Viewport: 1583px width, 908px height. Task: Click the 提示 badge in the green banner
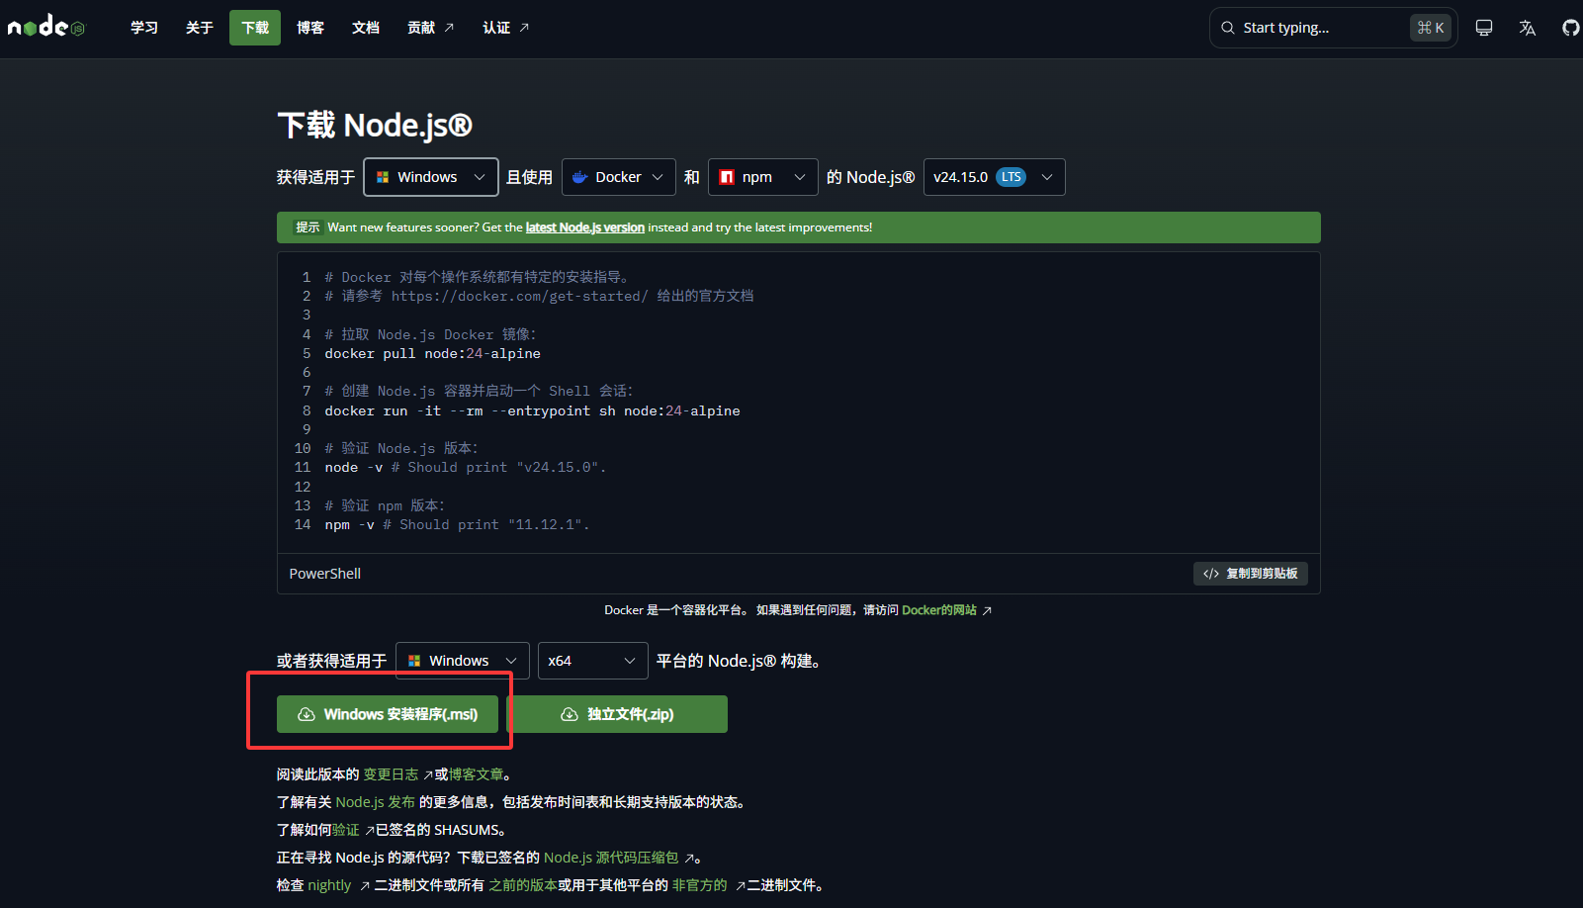[x=308, y=227]
